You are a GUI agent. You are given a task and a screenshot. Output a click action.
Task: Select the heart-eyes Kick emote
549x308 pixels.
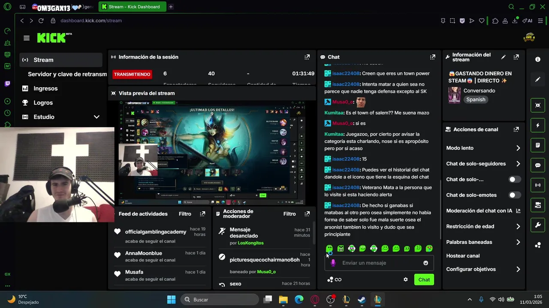pos(429,249)
